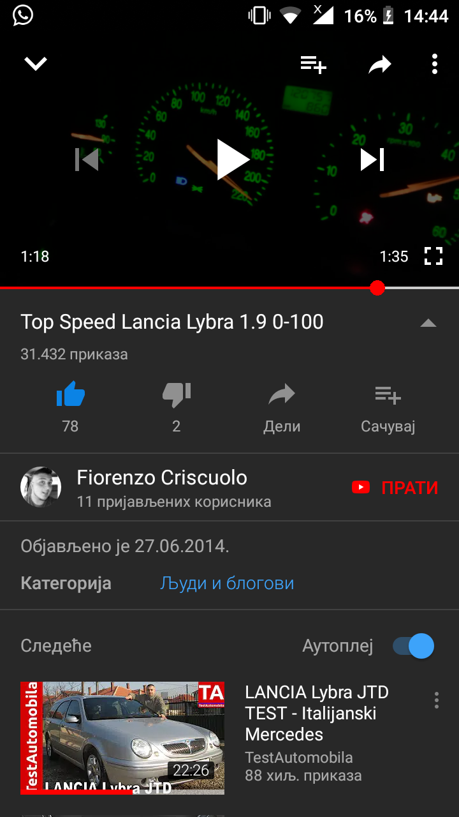Open the video overflow menu

[x=435, y=64]
